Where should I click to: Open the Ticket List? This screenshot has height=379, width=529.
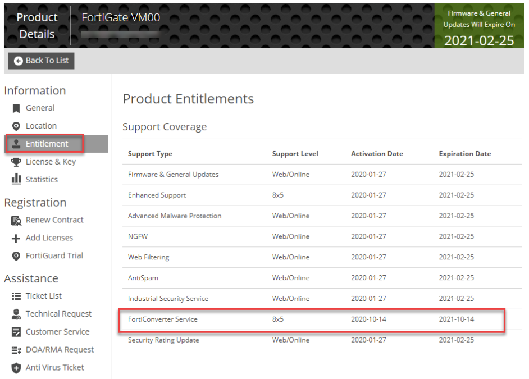point(43,296)
